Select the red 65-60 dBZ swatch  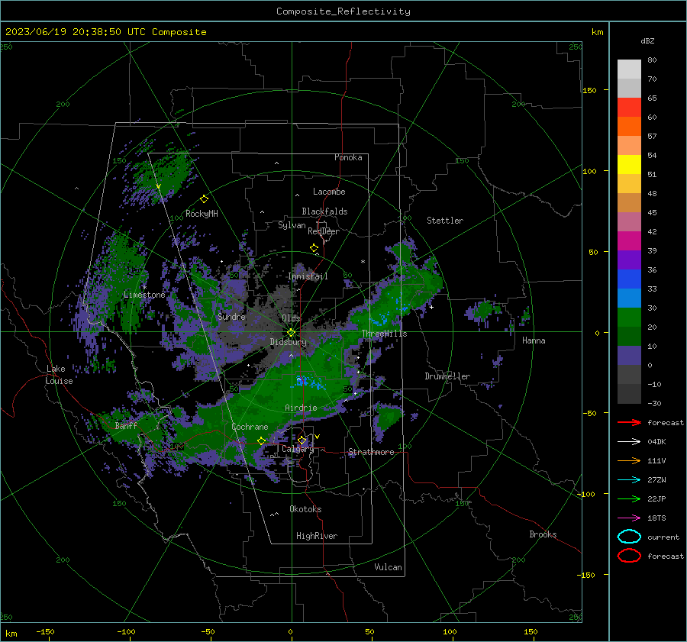(x=629, y=108)
